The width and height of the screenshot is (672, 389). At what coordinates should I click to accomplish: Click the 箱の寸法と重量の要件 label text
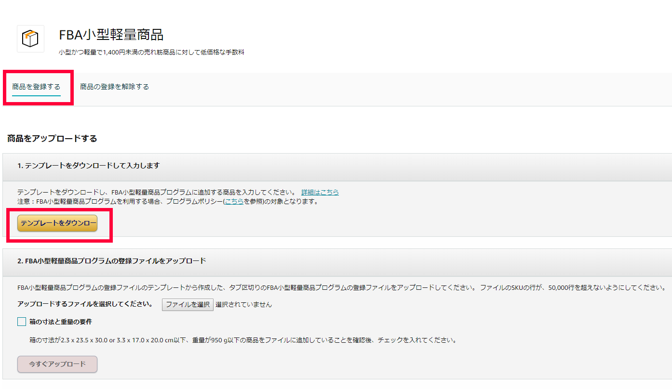point(61,322)
